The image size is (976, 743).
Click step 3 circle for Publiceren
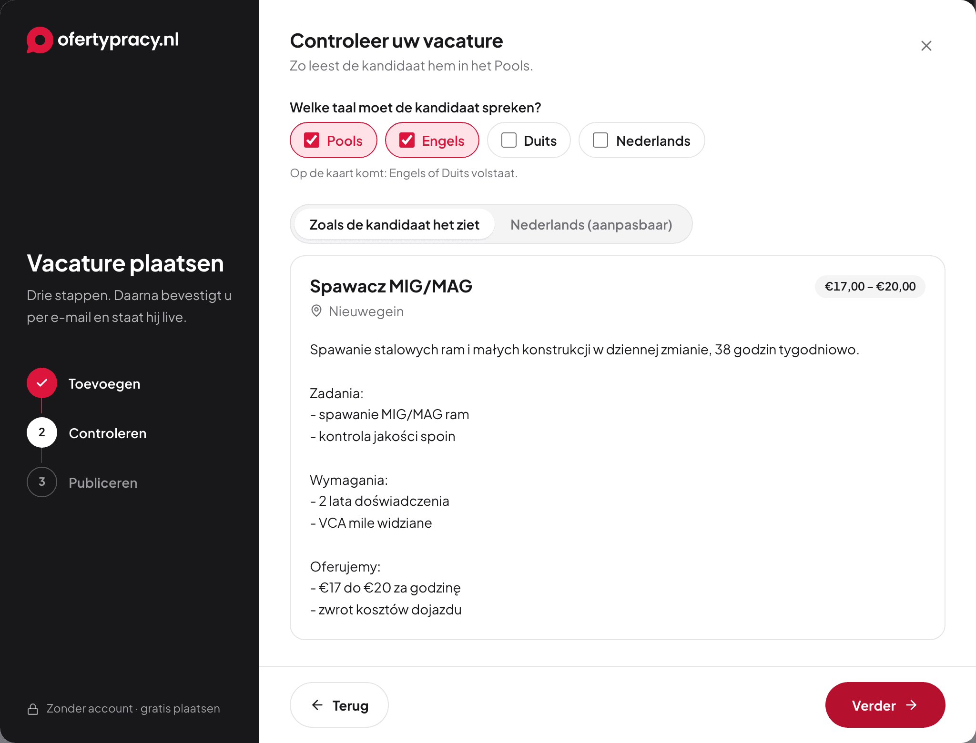42,482
